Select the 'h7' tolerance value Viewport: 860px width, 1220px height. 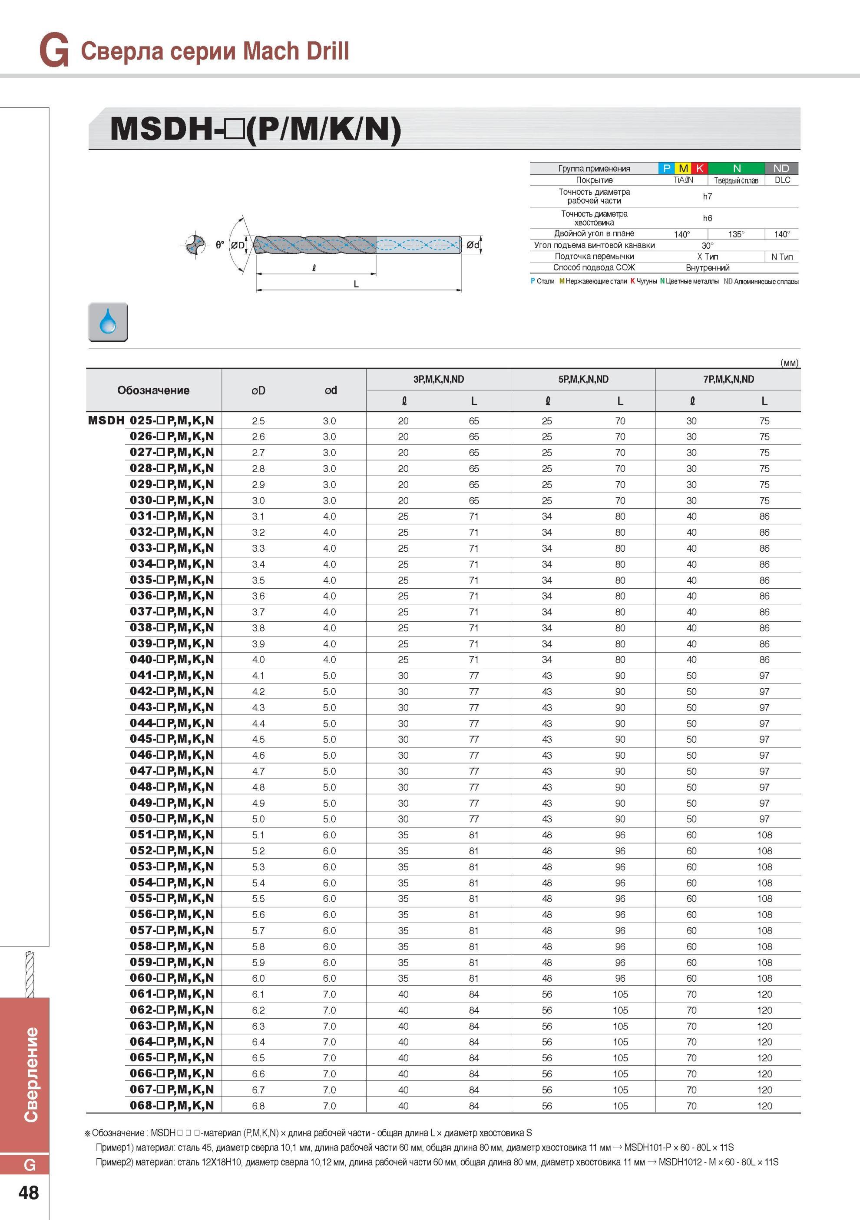tap(707, 196)
